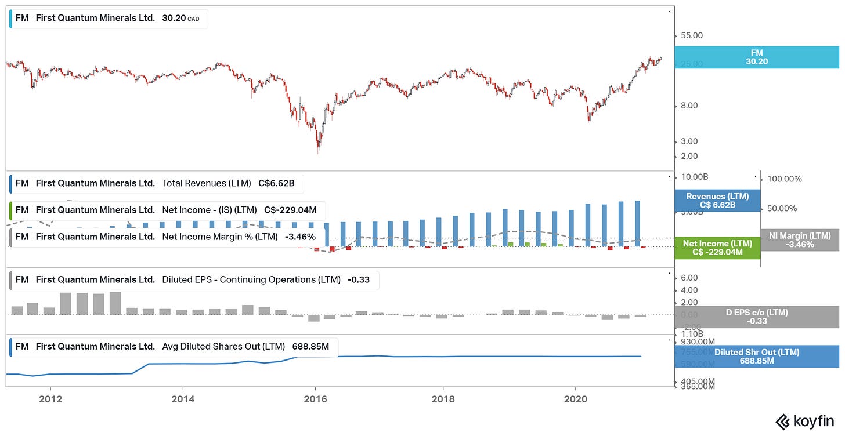This screenshot has height=436, width=845.
Task: Click the 6.00 EPS axis value
Action: [689, 278]
